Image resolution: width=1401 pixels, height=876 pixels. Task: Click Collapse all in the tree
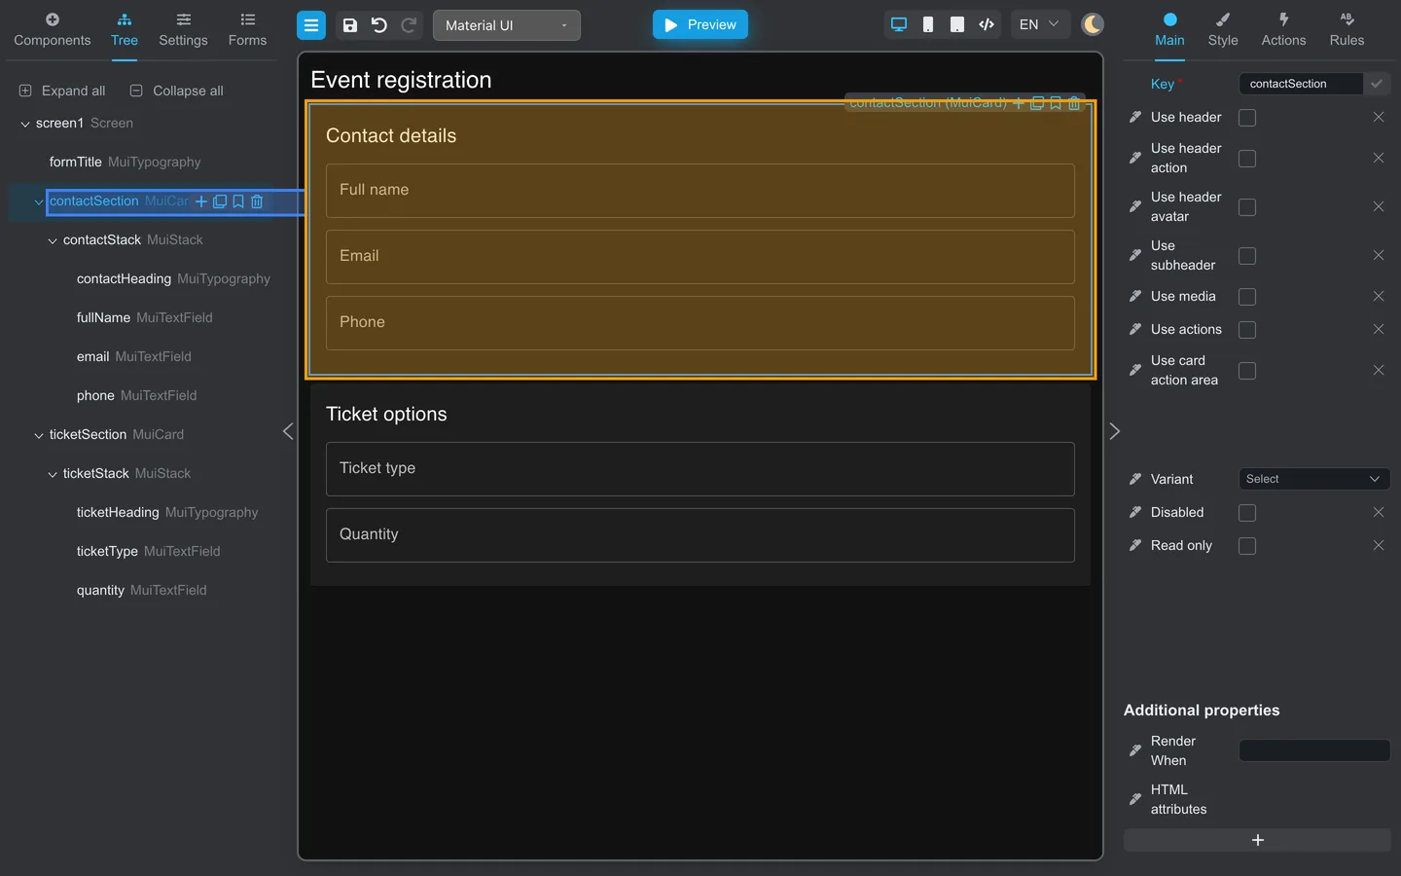pos(177,91)
